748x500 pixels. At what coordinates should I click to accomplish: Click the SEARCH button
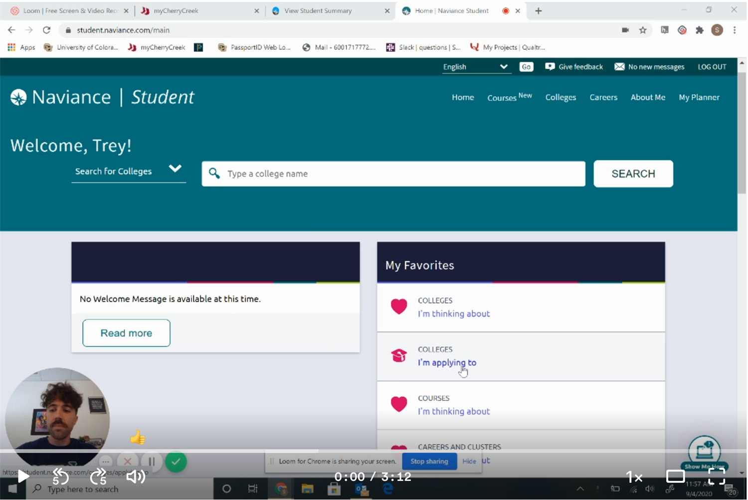point(633,173)
